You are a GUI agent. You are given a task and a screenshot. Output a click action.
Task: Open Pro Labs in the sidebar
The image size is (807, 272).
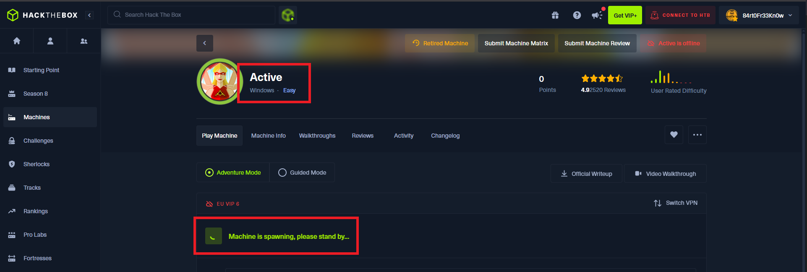click(50, 235)
